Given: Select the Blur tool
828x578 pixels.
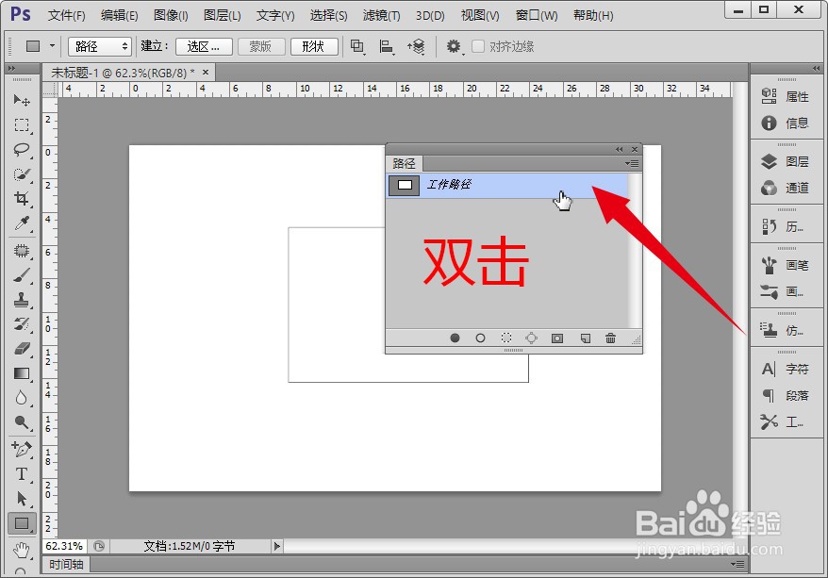Looking at the screenshot, I should point(22,398).
